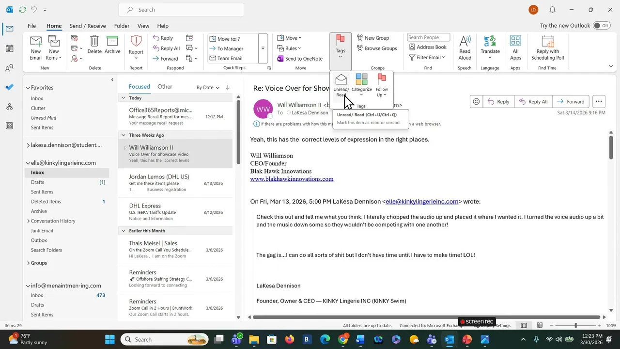
Task: Open the notification bell in the title bar
Action: (552, 10)
